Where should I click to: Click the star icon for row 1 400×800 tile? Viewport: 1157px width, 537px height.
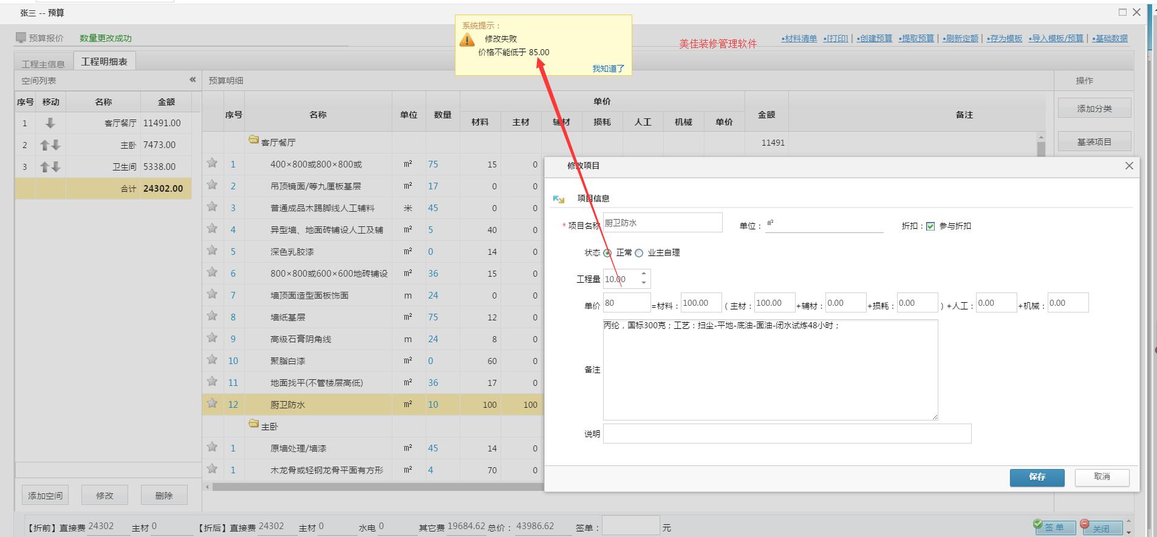212,163
